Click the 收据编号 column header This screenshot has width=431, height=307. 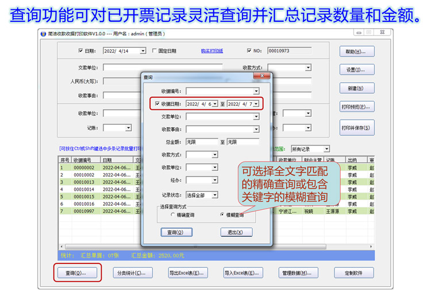(x=86, y=160)
